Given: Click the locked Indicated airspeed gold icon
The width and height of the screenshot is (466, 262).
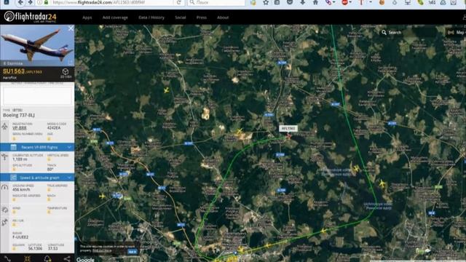Looking at the screenshot, I should (x=14, y=199).
